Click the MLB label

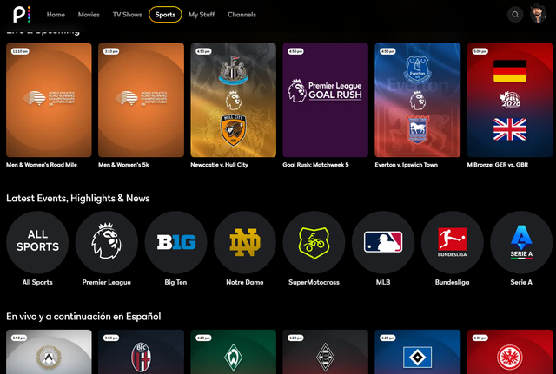click(383, 282)
